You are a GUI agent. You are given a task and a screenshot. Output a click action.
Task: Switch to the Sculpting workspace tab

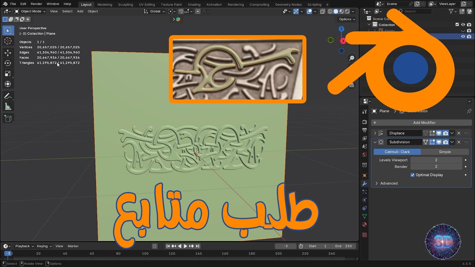[x=125, y=4]
